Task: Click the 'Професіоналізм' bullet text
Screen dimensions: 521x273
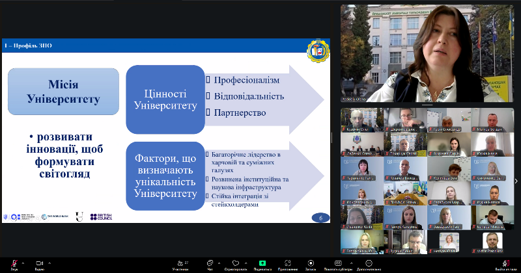Action: (x=247, y=80)
